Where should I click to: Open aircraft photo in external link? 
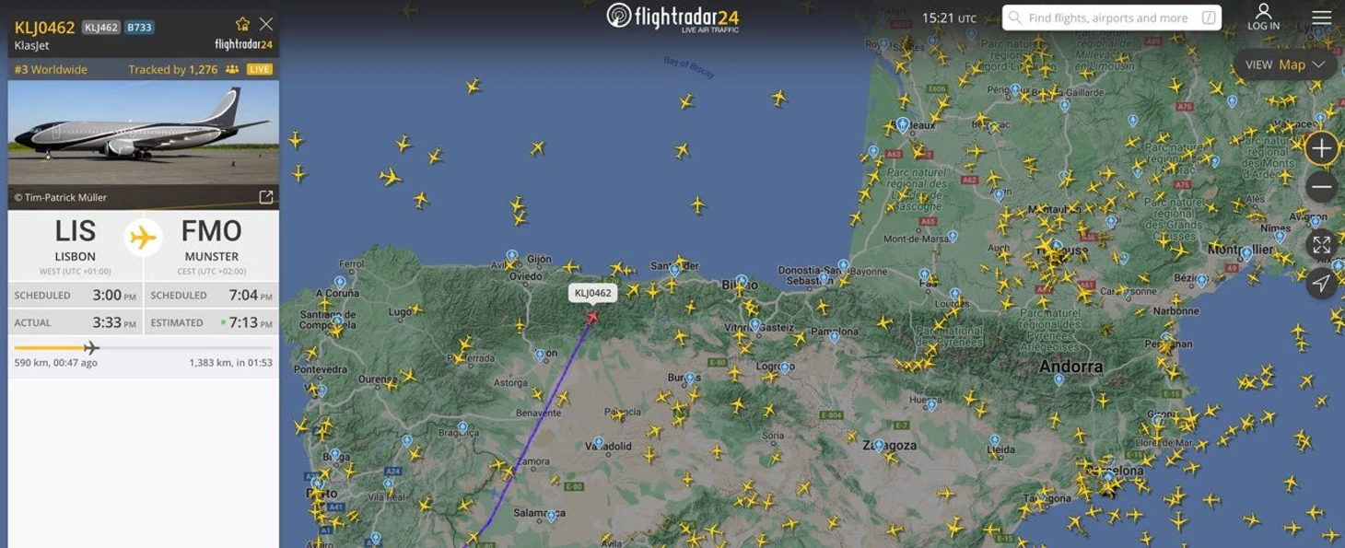pyautogui.click(x=265, y=197)
